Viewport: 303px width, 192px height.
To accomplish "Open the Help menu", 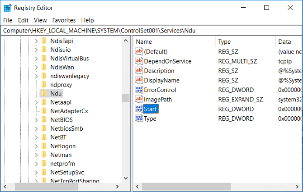I will (87, 20).
